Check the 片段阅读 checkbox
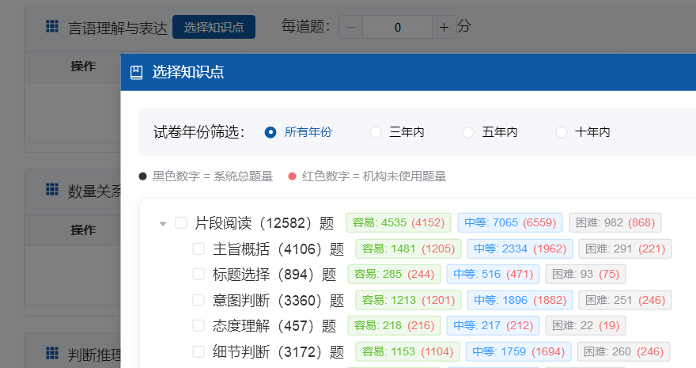Viewport: 696px width, 368px height. (181, 222)
